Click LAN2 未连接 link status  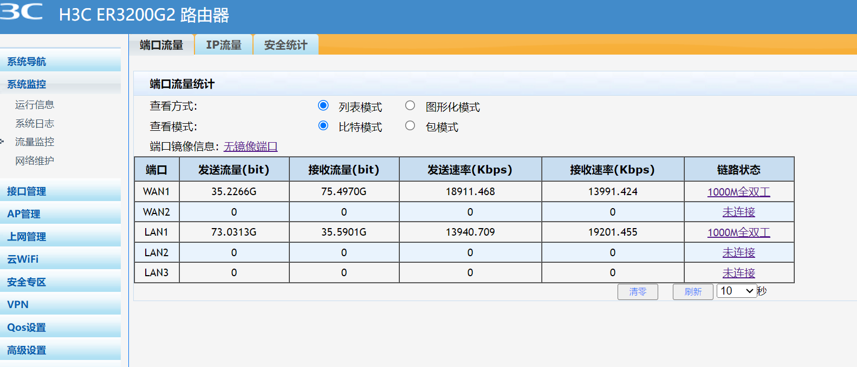pyautogui.click(x=739, y=252)
